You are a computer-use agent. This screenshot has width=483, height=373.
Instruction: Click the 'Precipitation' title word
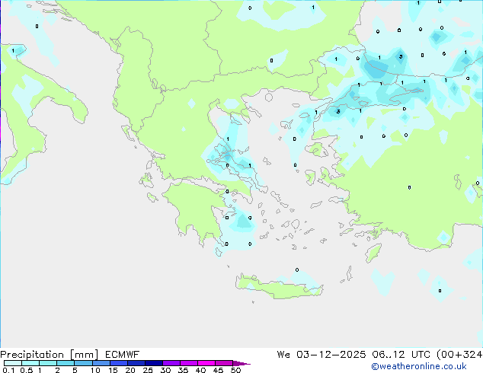[32, 355]
